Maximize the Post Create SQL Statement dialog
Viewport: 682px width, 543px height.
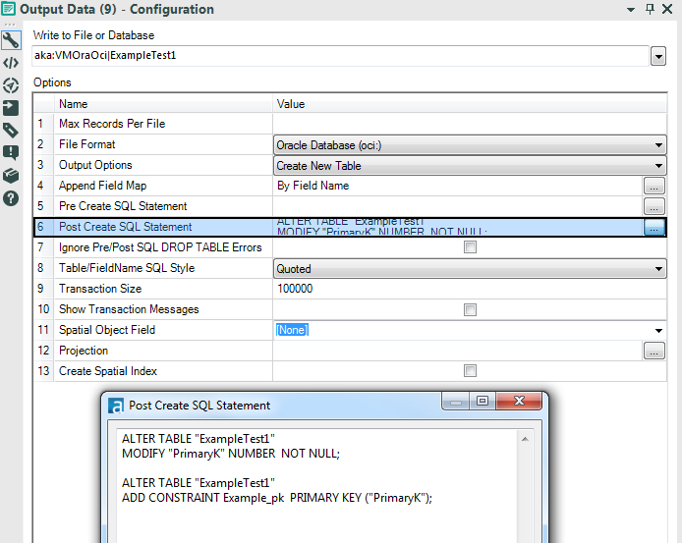pyautogui.click(x=483, y=401)
